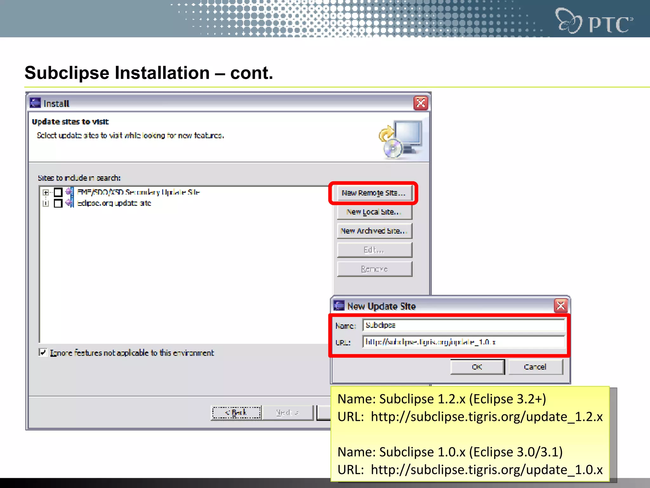Click the disabled Edit button

375,250
